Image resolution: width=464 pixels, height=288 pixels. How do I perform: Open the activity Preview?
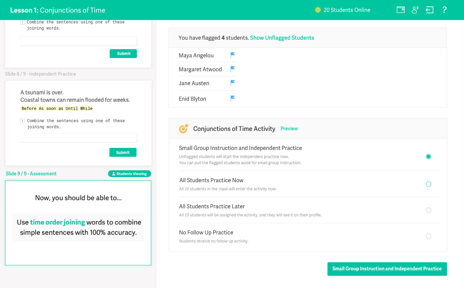click(x=289, y=129)
